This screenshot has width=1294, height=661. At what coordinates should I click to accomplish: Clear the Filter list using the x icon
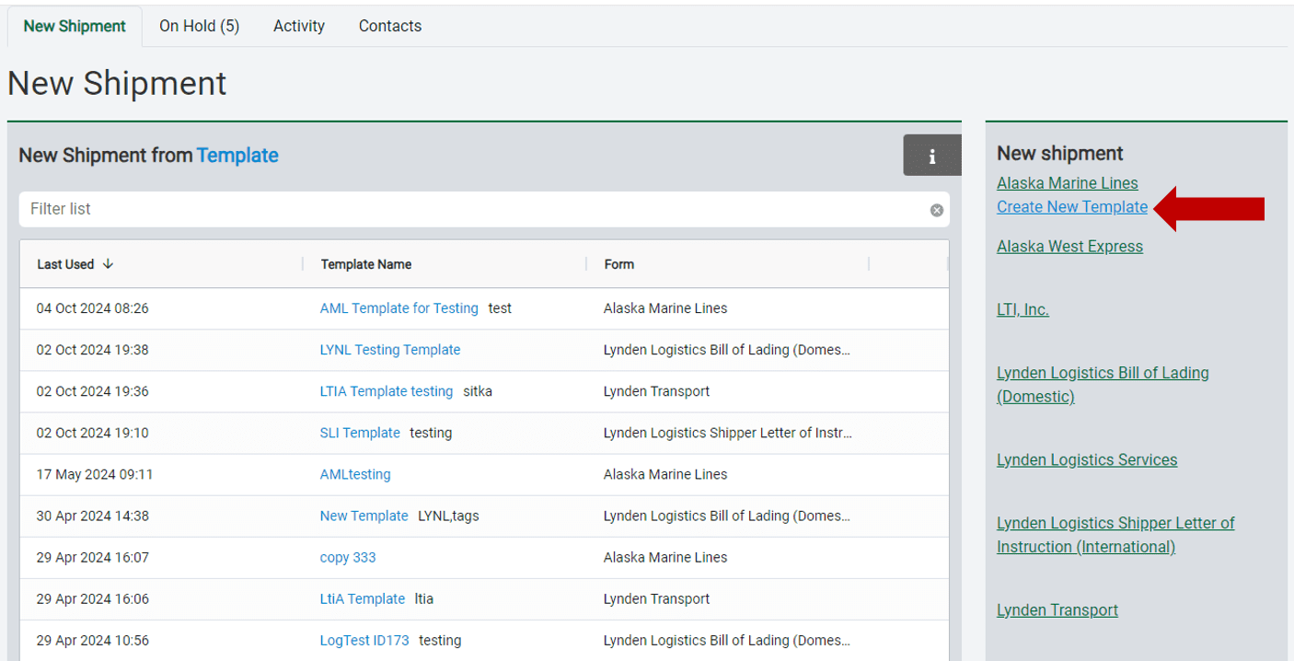pyautogui.click(x=936, y=209)
